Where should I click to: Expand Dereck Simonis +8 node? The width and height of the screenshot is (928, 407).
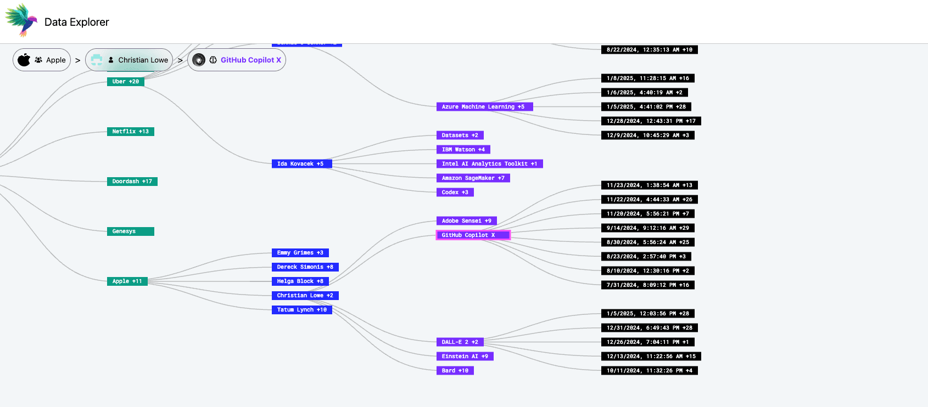(305, 267)
